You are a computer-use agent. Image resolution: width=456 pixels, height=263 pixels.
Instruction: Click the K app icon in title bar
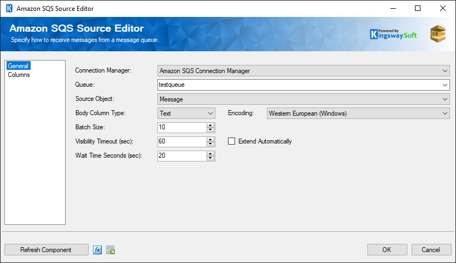click(9, 8)
